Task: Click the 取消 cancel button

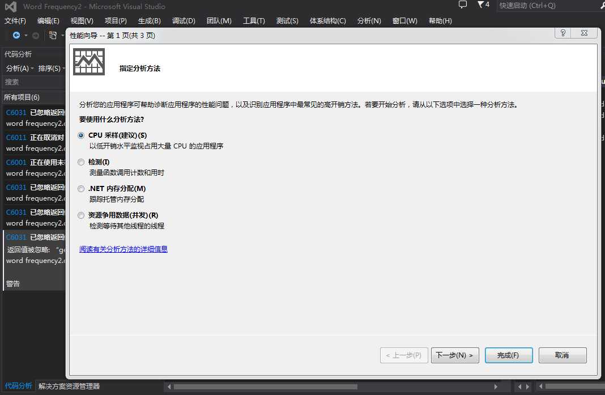Action: 563,355
